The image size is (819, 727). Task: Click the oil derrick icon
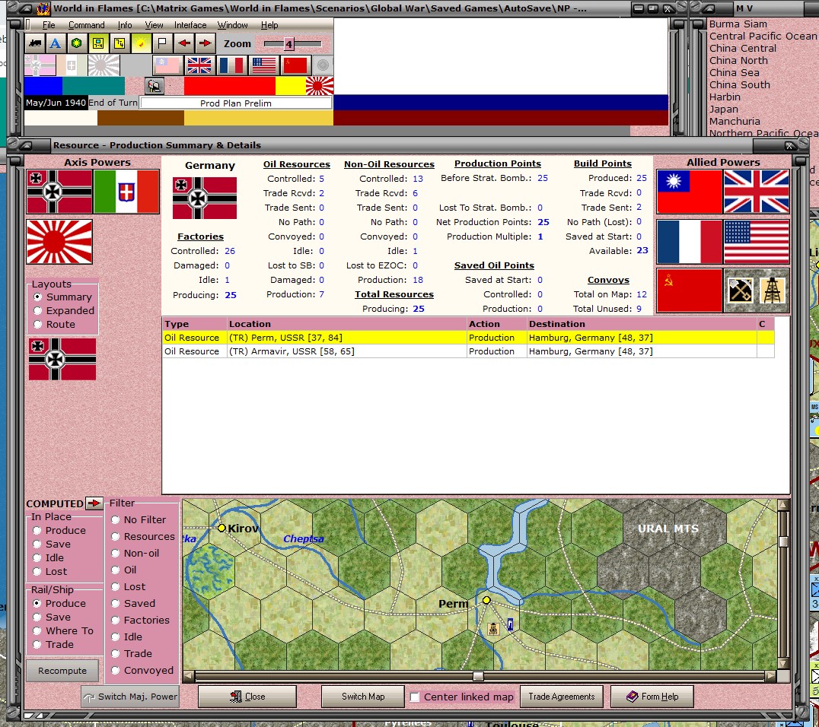pyautogui.click(x=773, y=290)
